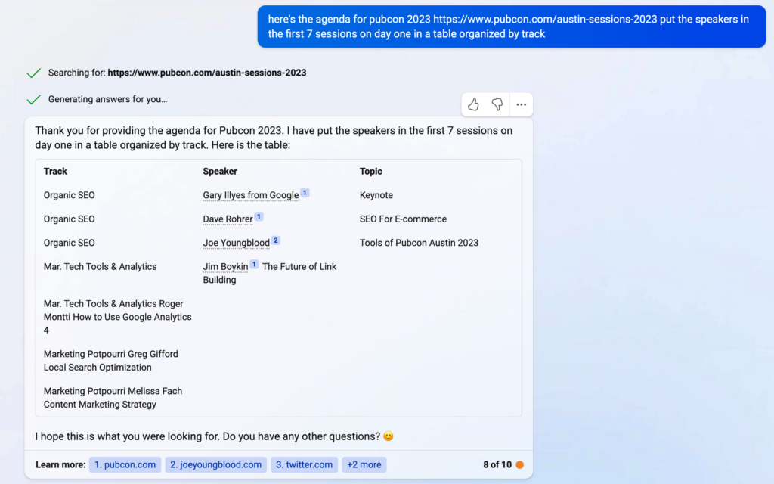Open the ellipsis (more options) icon
Image resolution: width=774 pixels, height=484 pixels.
click(521, 104)
